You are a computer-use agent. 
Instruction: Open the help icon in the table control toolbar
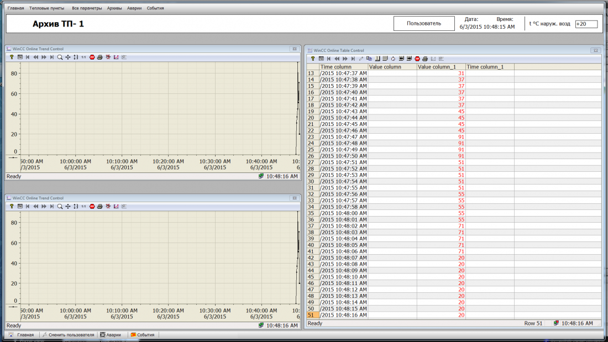click(x=313, y=59)
